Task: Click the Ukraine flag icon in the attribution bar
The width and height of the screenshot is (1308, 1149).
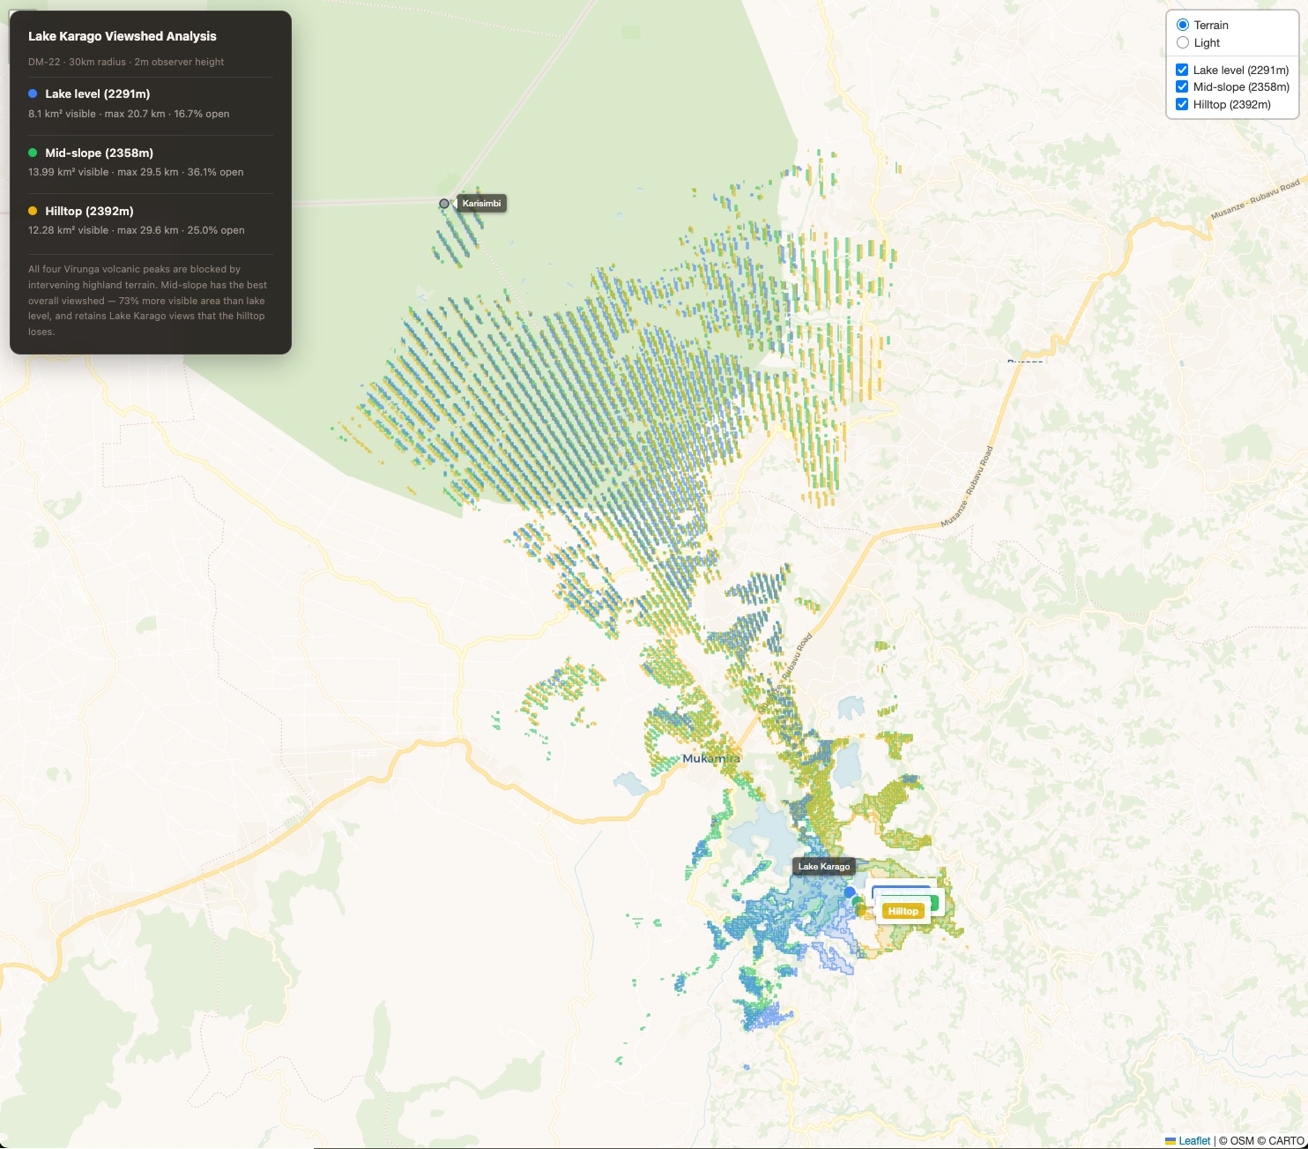Action: tap(1171, 1140)
